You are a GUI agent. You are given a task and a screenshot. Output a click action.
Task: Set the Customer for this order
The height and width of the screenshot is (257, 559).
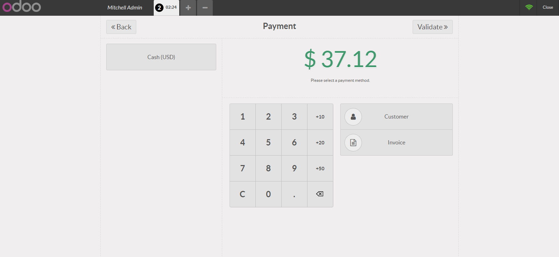click(397, 116)
